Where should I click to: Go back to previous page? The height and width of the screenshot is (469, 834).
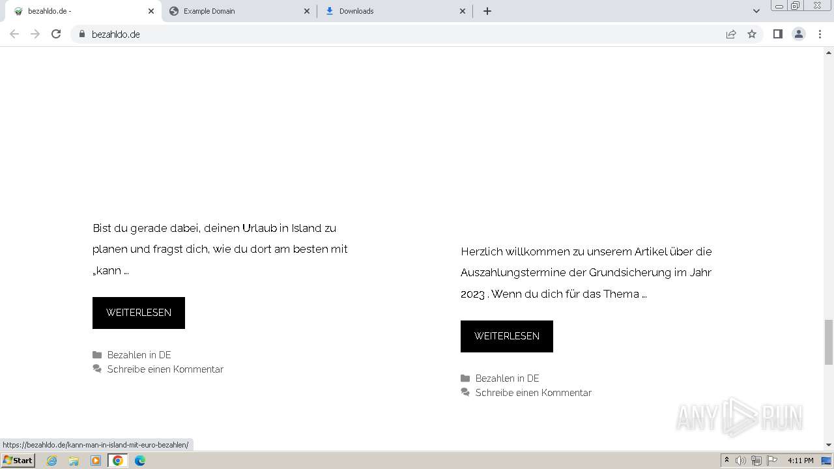tap(14, 34)
